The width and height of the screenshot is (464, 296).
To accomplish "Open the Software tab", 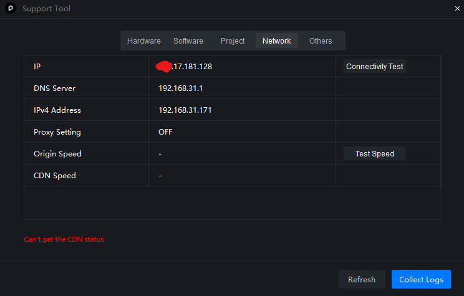I will pyautogui.click(x=188, y=41).
